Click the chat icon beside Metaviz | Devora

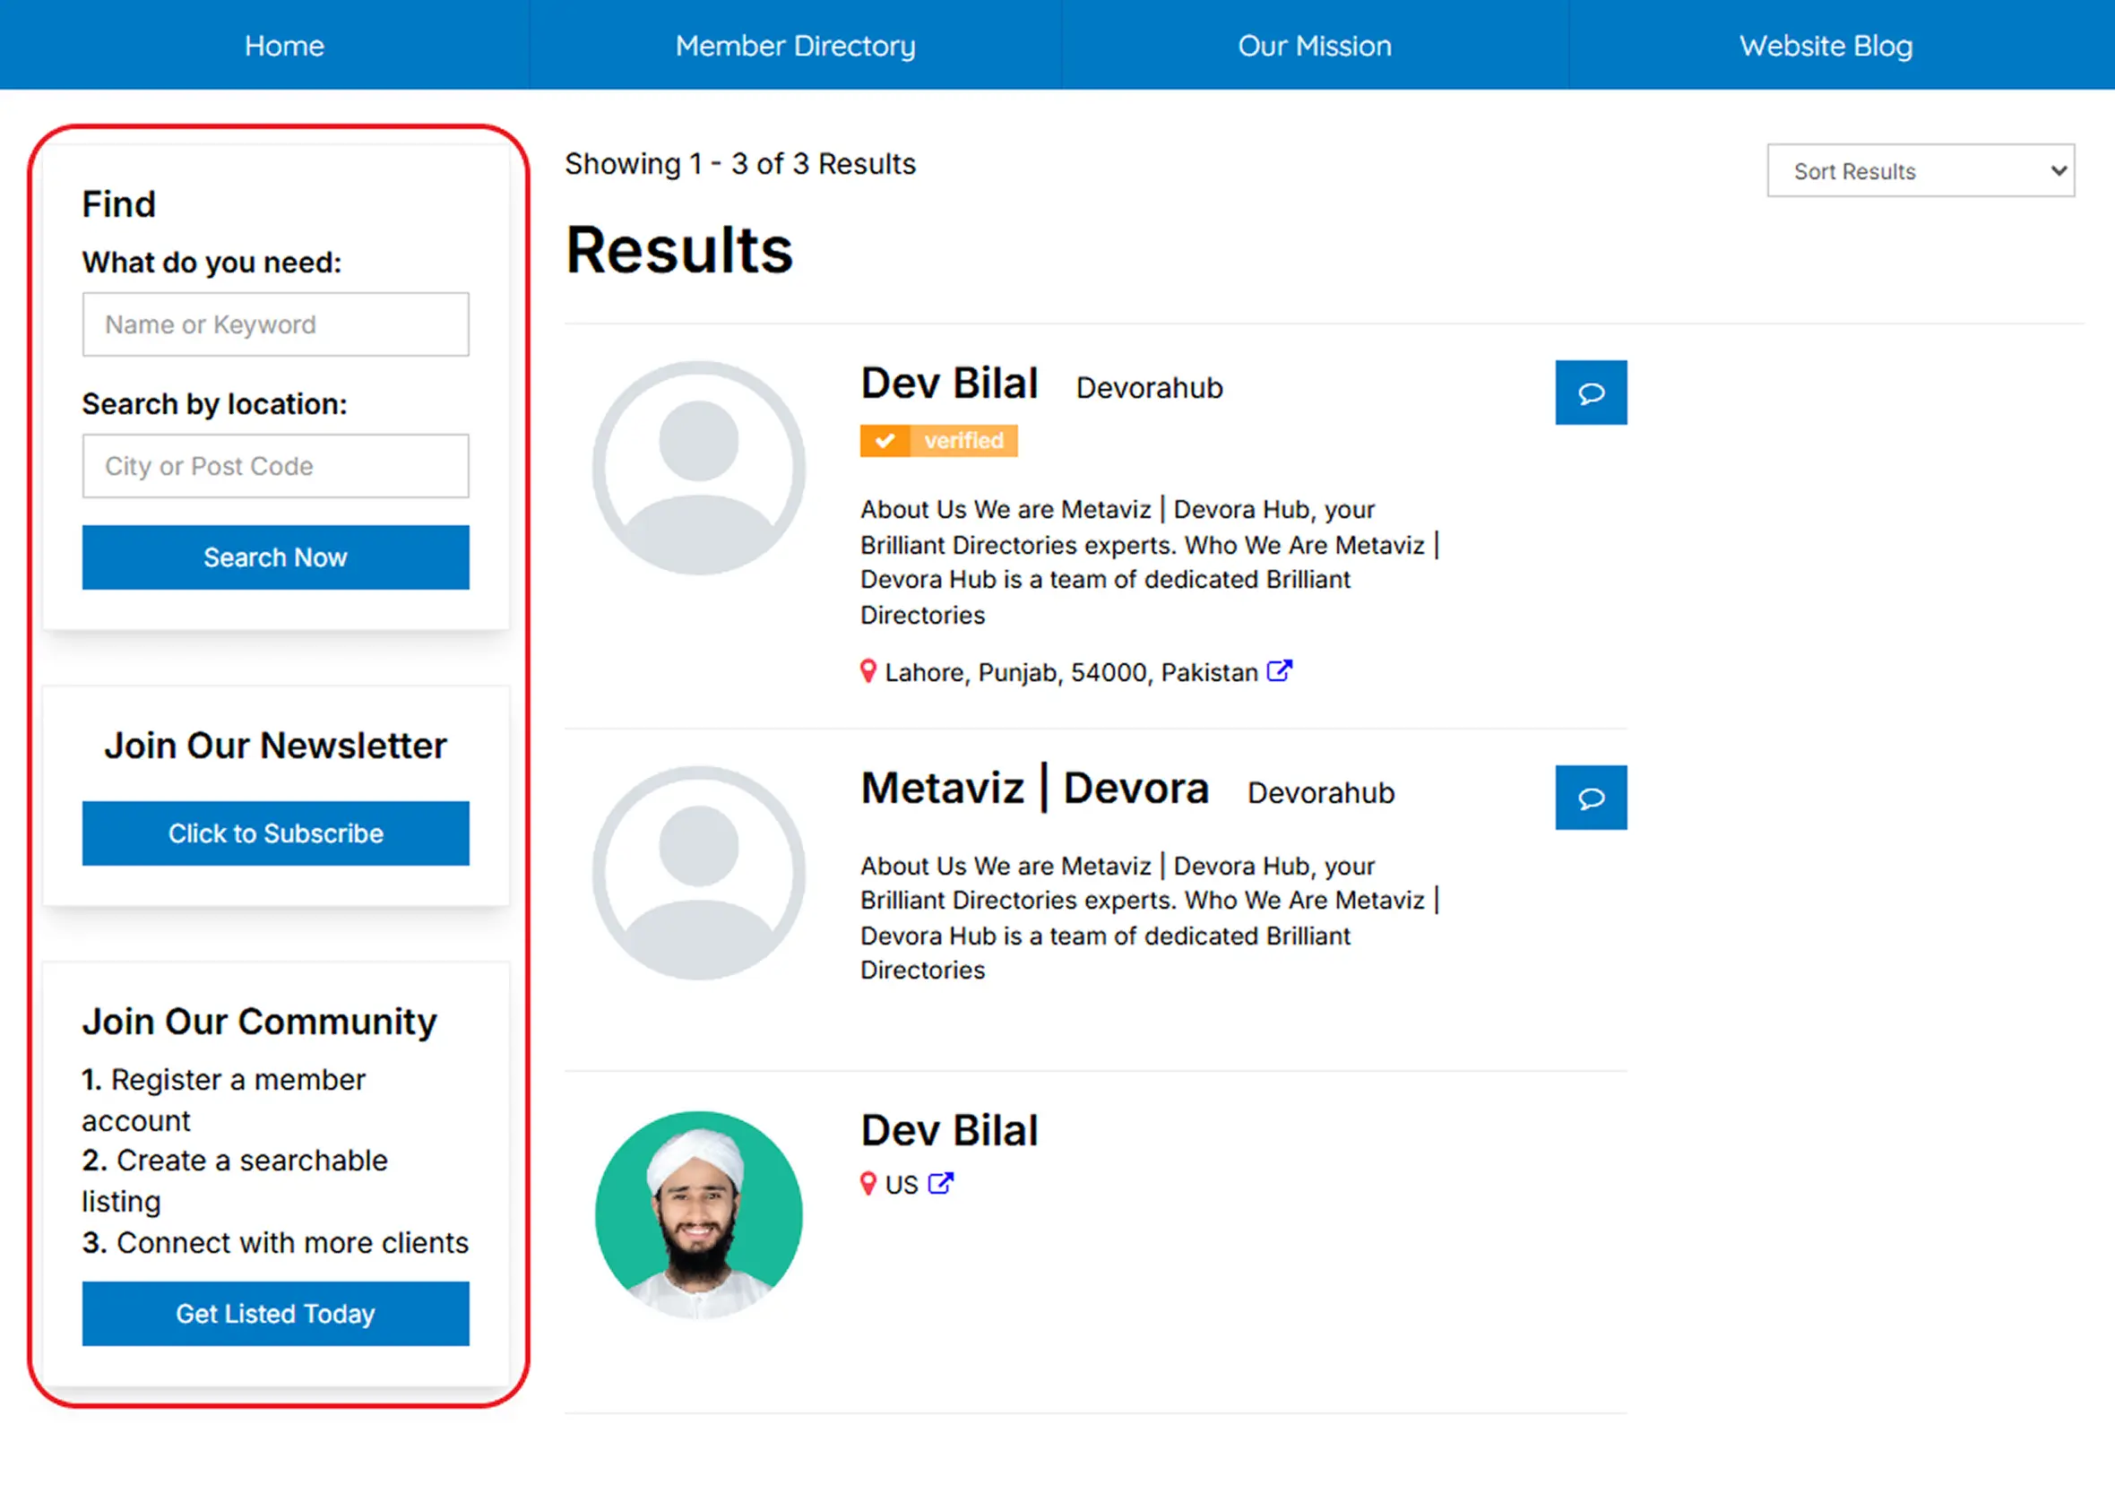(1591, 798)
